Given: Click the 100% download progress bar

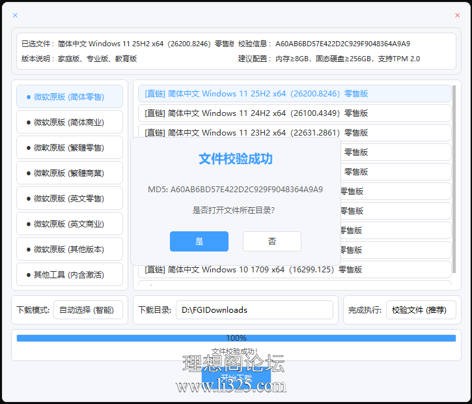Looking at the screenshot, I should (236, 338).
